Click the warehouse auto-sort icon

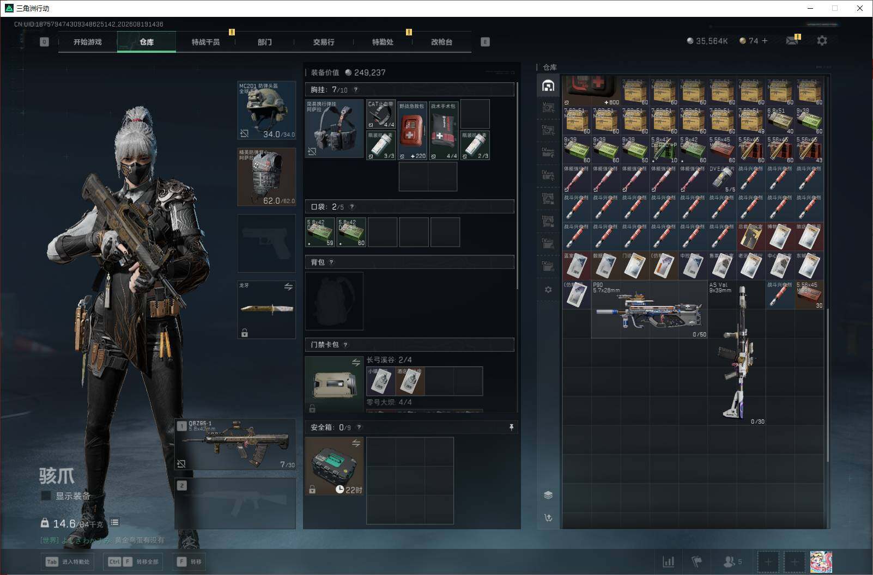pos(548,518)
